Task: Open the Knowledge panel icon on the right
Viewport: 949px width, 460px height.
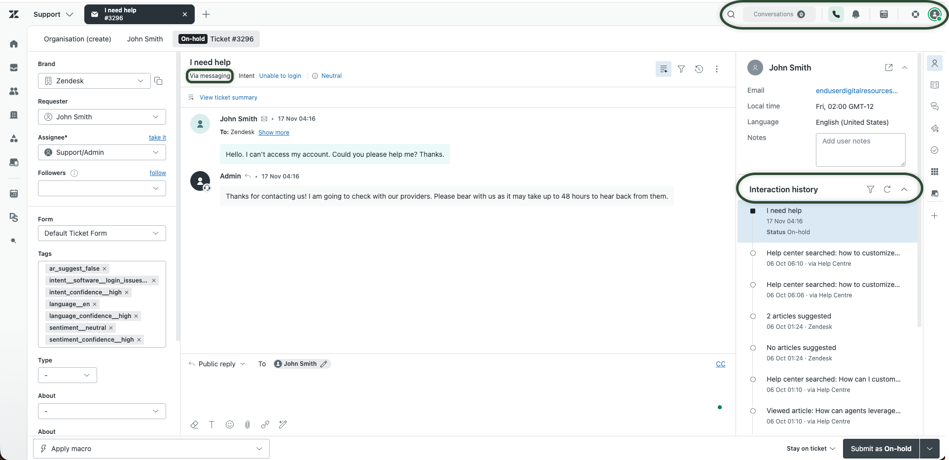Action: tap(935, 84)
